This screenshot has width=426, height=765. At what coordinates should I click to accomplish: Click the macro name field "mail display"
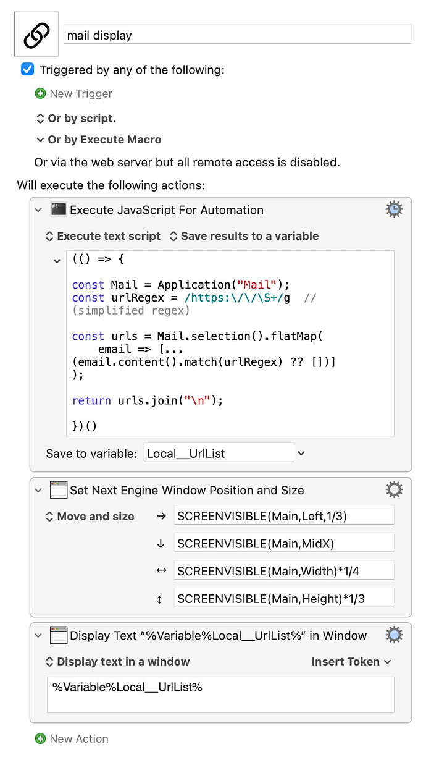[x=238, y=35]
